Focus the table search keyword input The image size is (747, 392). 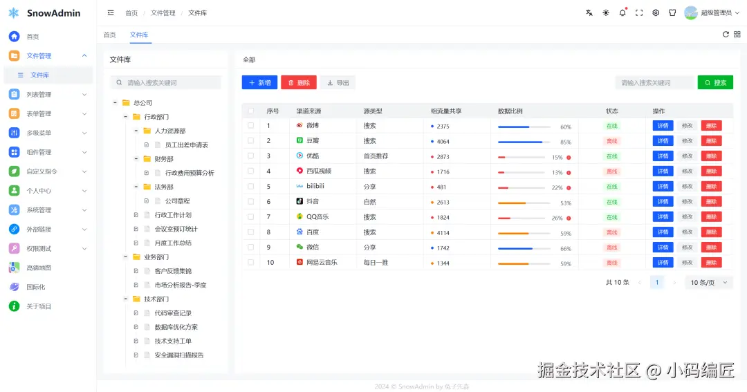coord(656,82)
